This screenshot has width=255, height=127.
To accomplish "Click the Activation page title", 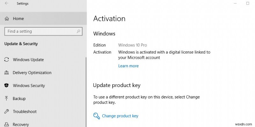I will (x=109, y=18).
